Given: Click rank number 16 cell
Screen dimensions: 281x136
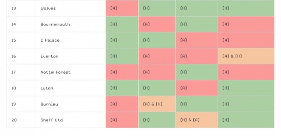Looking at the screenshot, I should (x=21, y=56).
